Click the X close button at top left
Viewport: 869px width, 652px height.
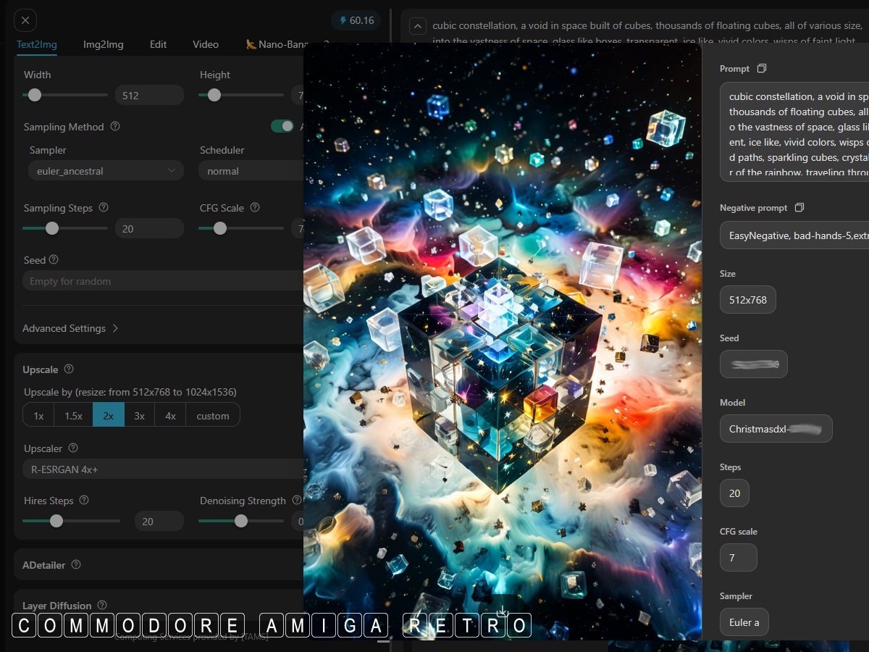(25, 20)
